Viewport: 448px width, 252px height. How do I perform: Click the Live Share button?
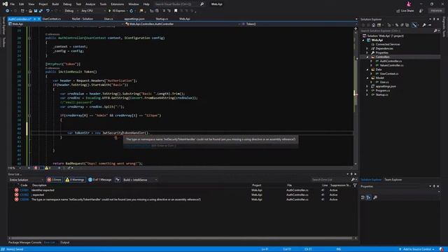[405, 11]
